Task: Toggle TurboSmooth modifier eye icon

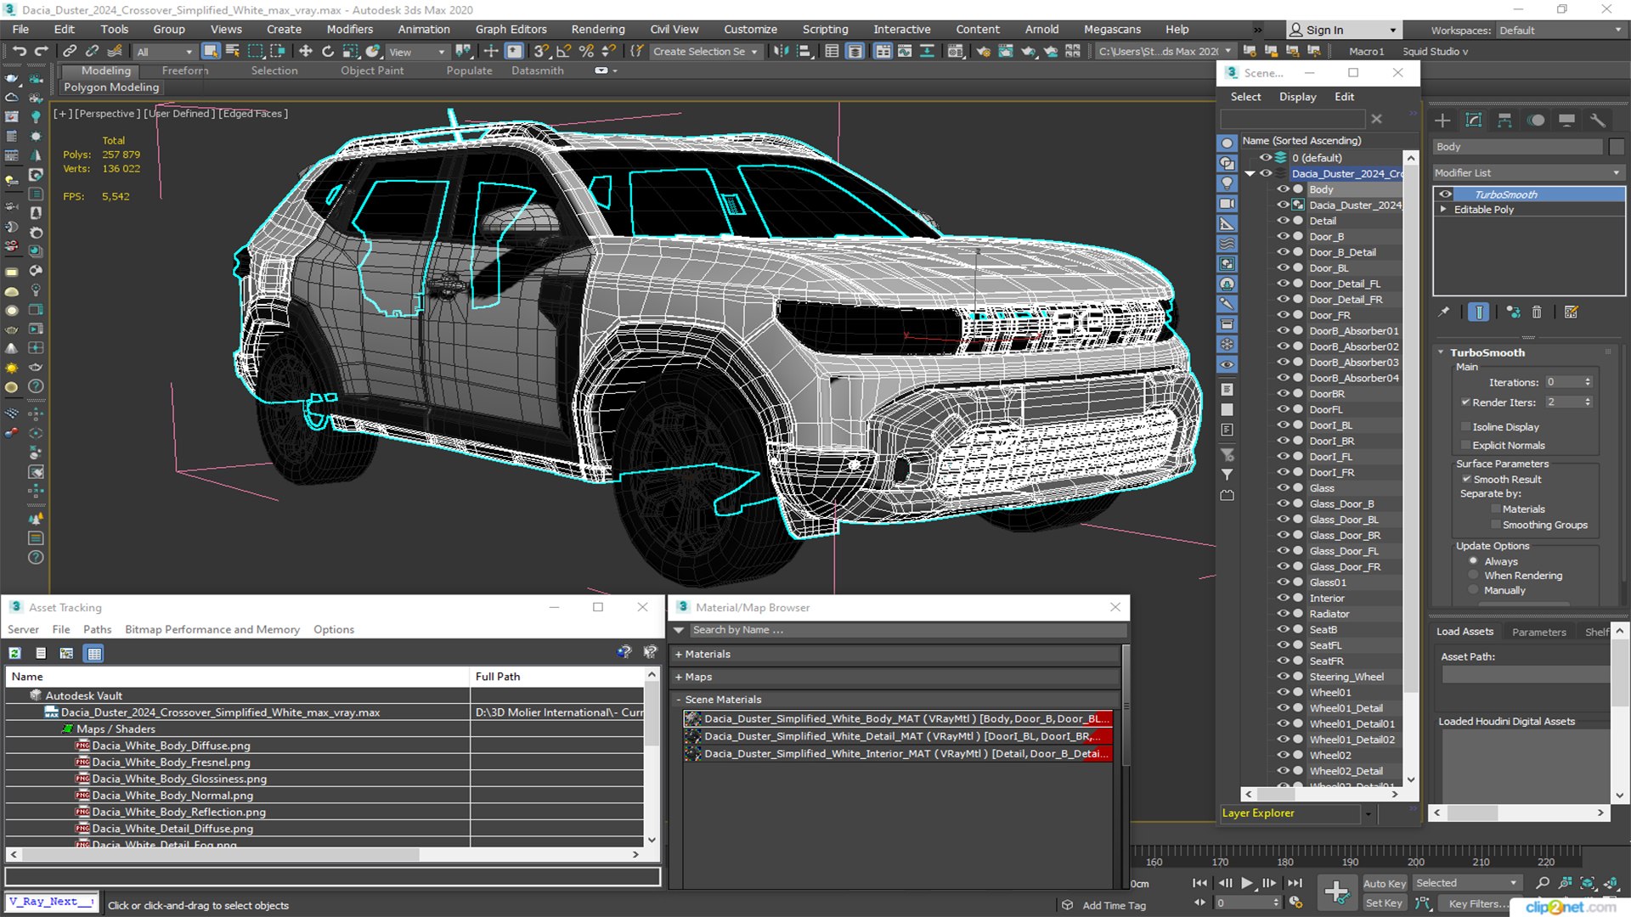Action: coord(1445,194)
